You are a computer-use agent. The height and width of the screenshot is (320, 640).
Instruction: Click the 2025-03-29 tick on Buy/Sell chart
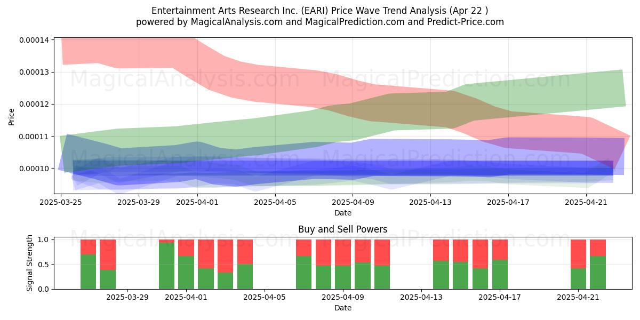click(x=127, y=298)
